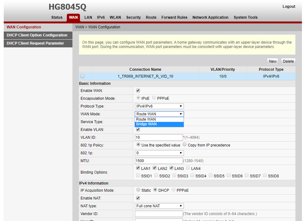Uncheck LAN2 binding option
Viewport: 306px width, 221px height.
[155, 168]
